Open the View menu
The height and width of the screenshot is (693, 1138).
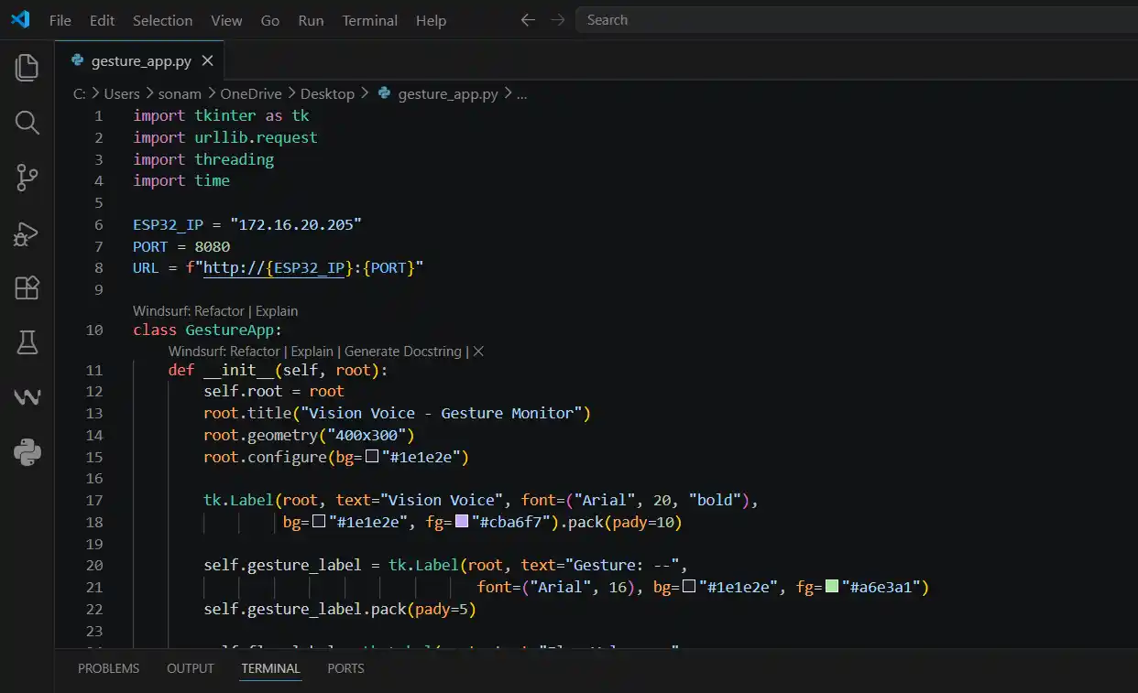(226, 20)
